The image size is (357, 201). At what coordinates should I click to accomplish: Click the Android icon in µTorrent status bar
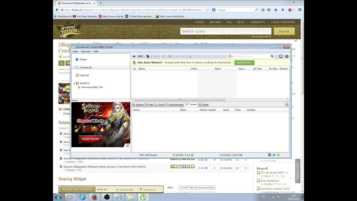(278, 155)
